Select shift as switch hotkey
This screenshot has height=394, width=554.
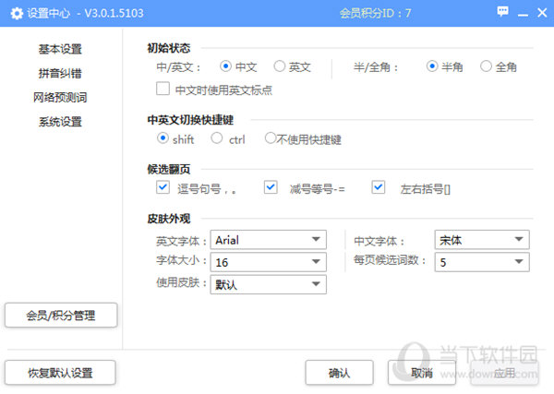pyautogui.click(x=163, y=138)
